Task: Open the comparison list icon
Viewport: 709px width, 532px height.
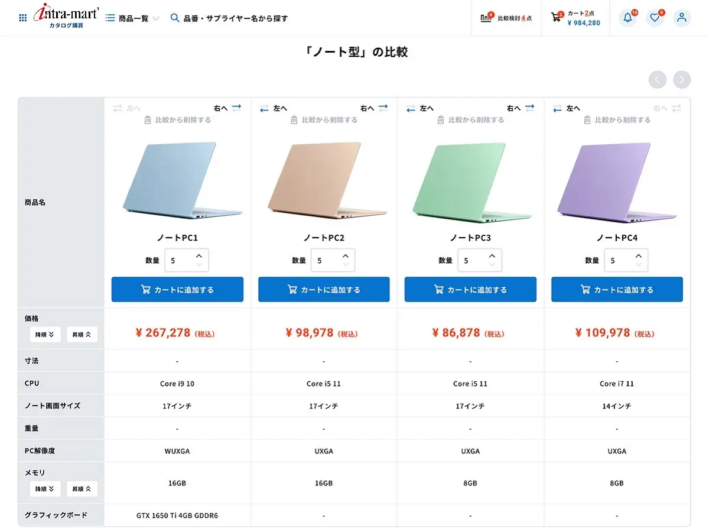Action: (x=486, y=18)
